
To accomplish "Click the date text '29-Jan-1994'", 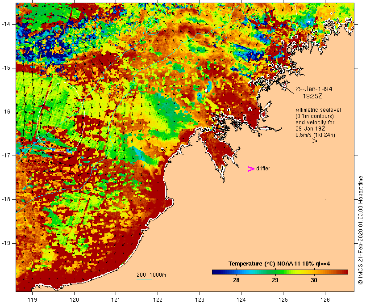I will (314, 89).
